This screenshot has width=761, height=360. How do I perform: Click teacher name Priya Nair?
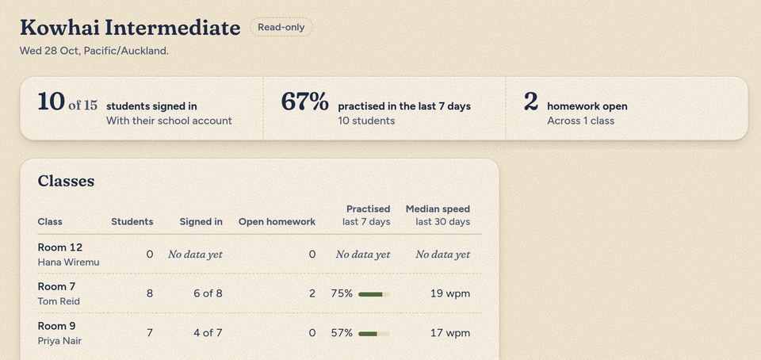59,341
